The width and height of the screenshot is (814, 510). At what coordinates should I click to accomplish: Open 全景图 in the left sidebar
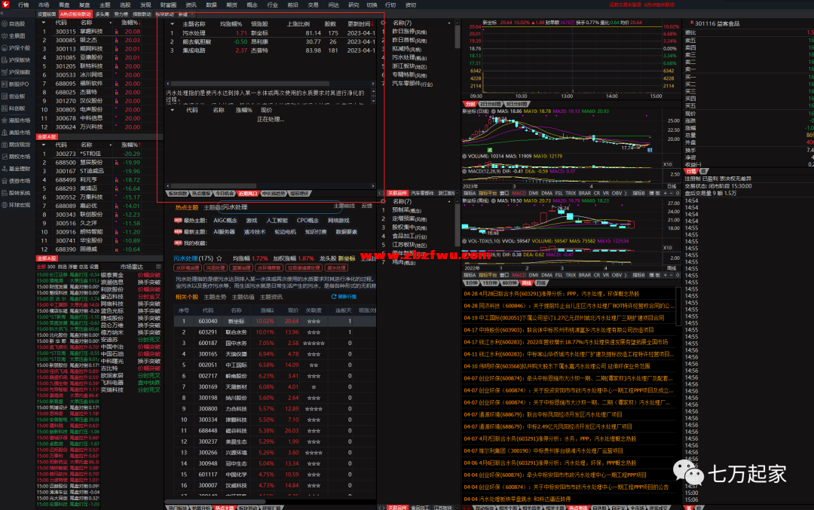pos(14,36)
